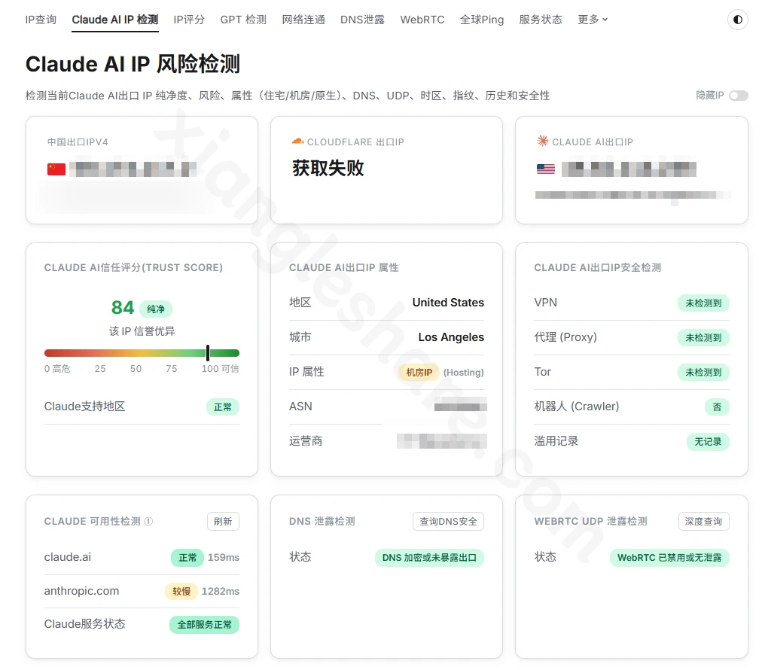
Task: Go to the 网络连通 tab
Action: 303,20
